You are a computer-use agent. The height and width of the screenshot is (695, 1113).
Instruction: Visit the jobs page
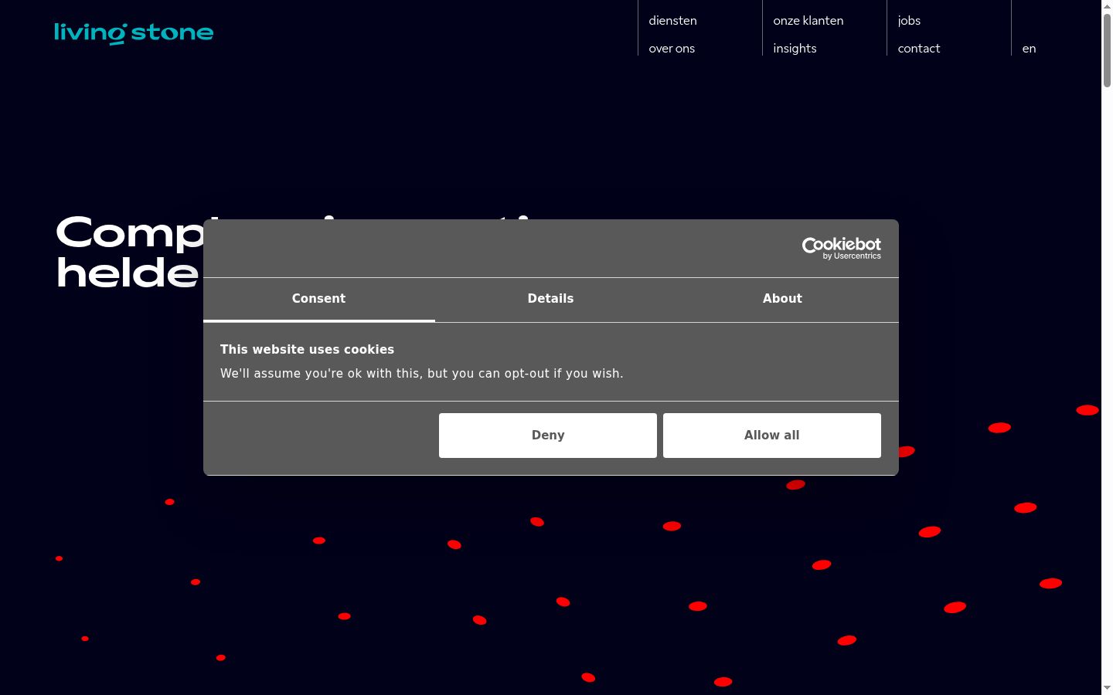pos(909,21)
